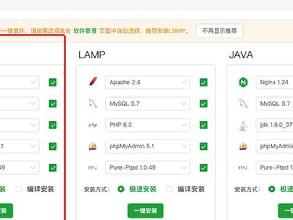This screenshot has height=220, width=293.
Task: Click the 安装方式: label in JAVA panel
Action: pyautogui.click(x=247, y=189)
